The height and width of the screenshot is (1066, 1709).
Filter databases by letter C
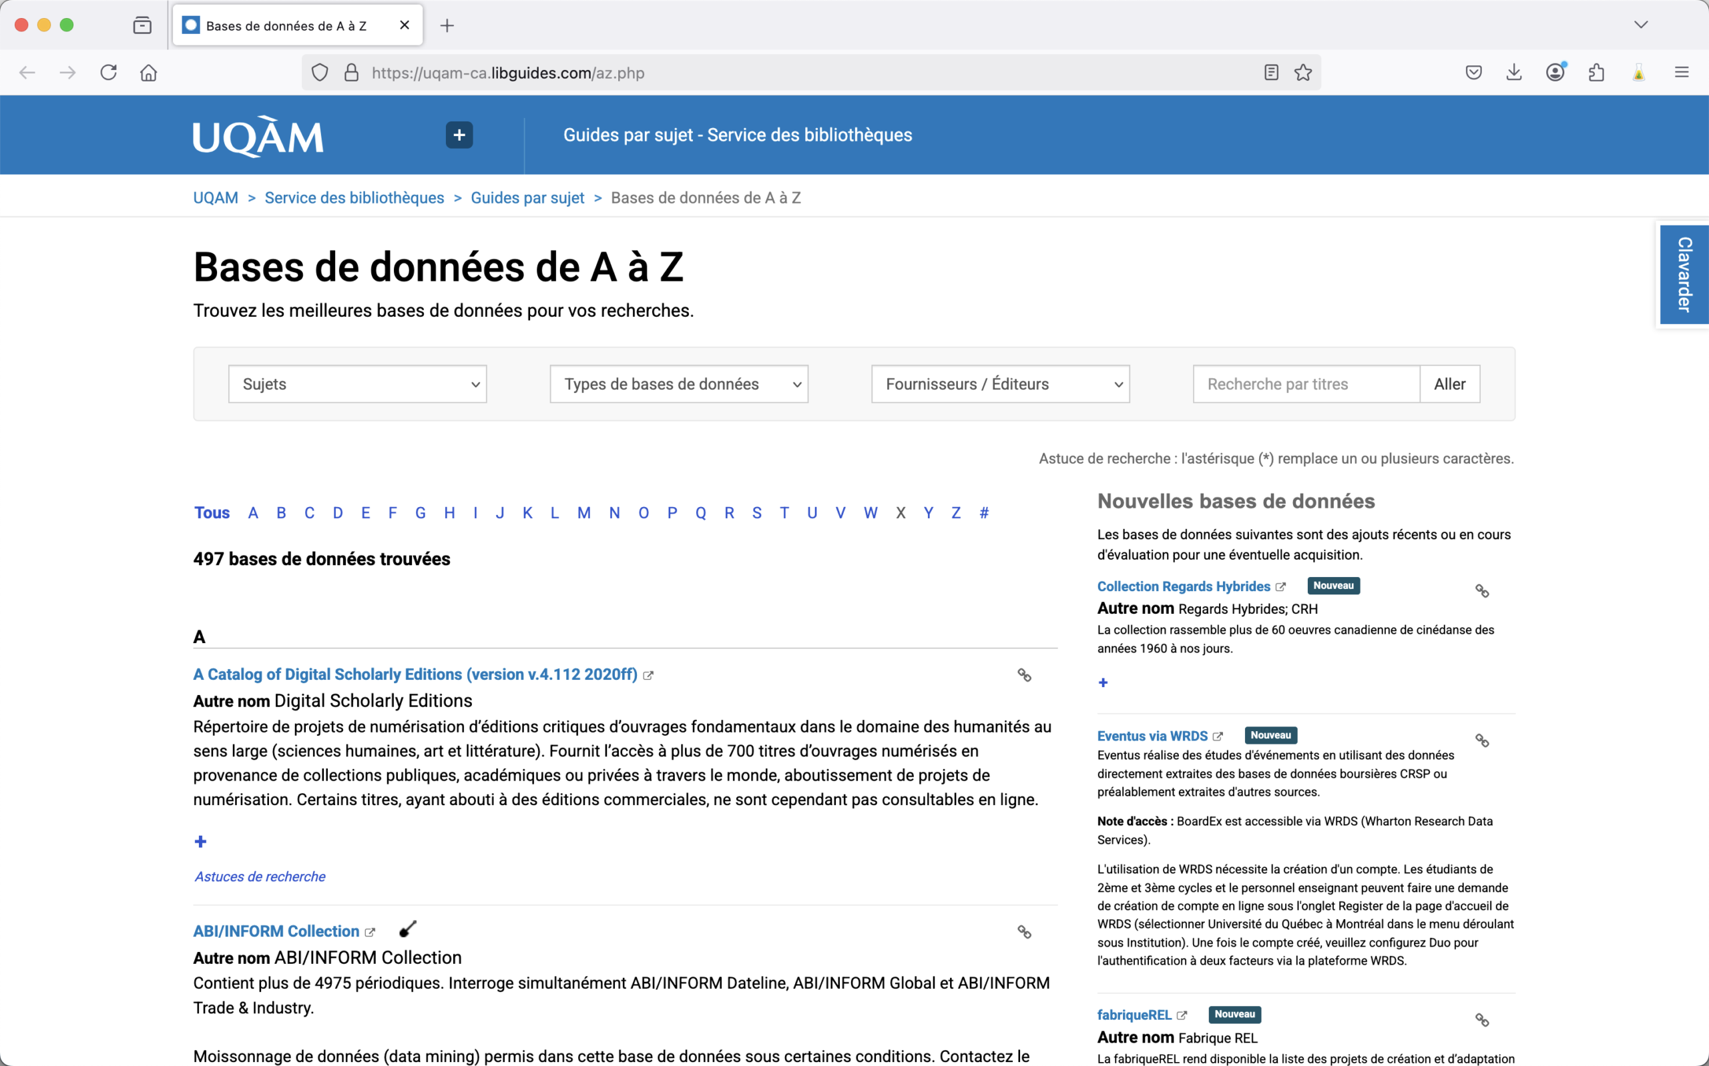(310, 512)
